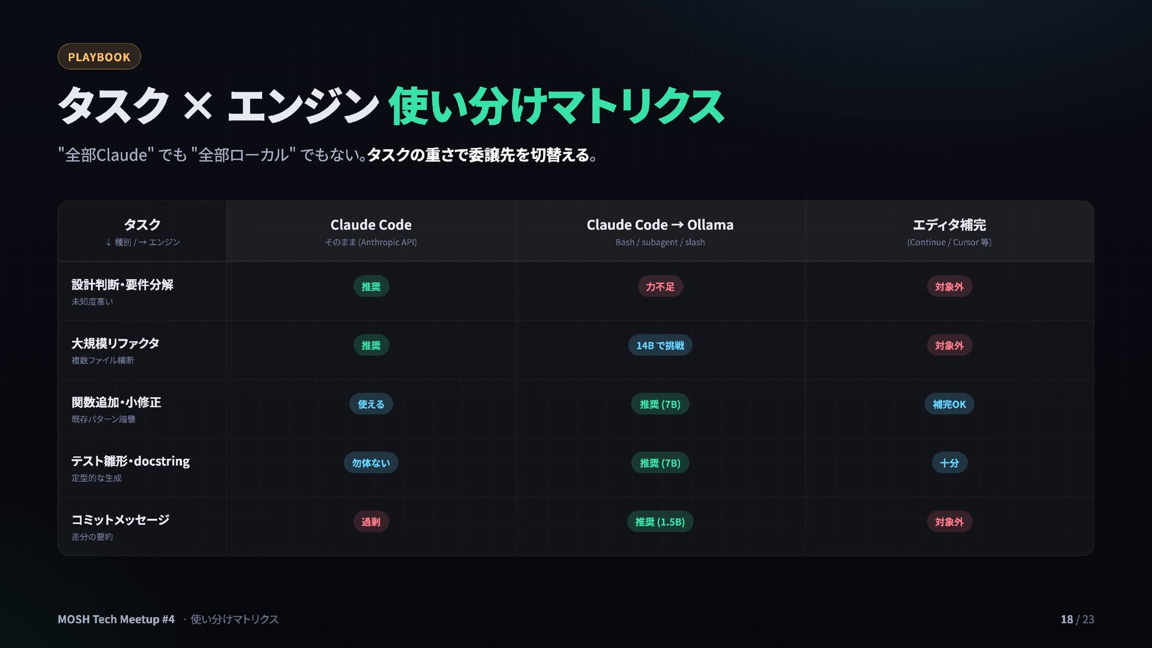This screenshot has width=1152, height=648.
Task: Click the 使える badge
Action: [371, 404]
